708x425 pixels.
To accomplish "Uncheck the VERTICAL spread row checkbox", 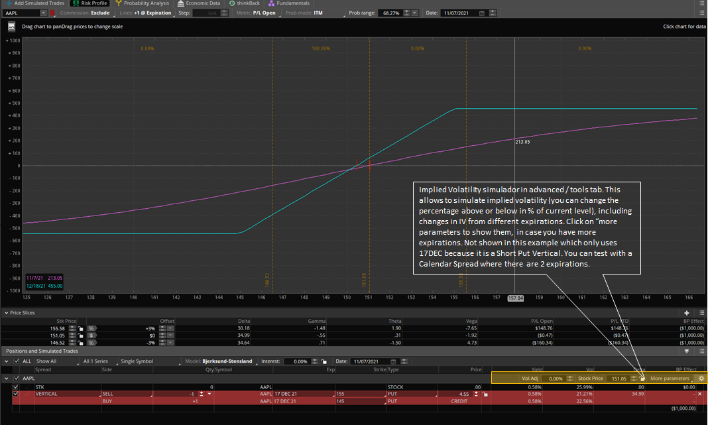I will [15, 393].
